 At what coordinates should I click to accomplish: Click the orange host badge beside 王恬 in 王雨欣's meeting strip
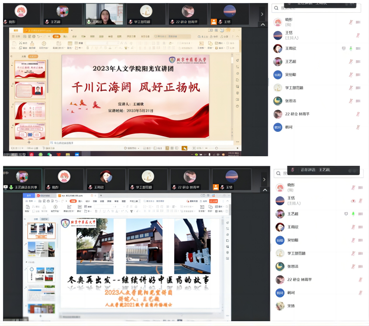pos(214,21)
